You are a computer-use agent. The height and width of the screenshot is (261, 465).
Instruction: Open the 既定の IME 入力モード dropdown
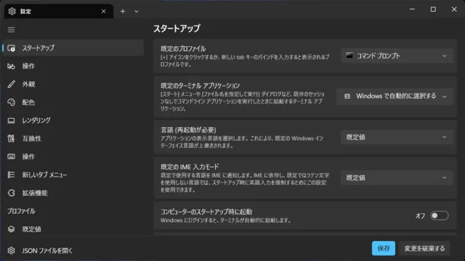[x=396, y=178]
